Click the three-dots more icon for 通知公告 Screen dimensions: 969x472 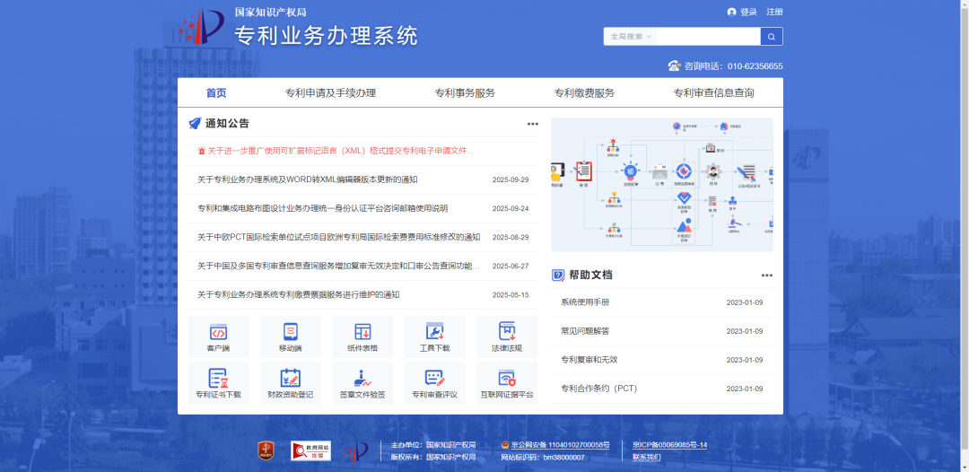point(533,124)
